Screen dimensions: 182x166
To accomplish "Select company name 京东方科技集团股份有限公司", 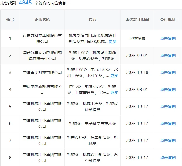I will 42,39.
